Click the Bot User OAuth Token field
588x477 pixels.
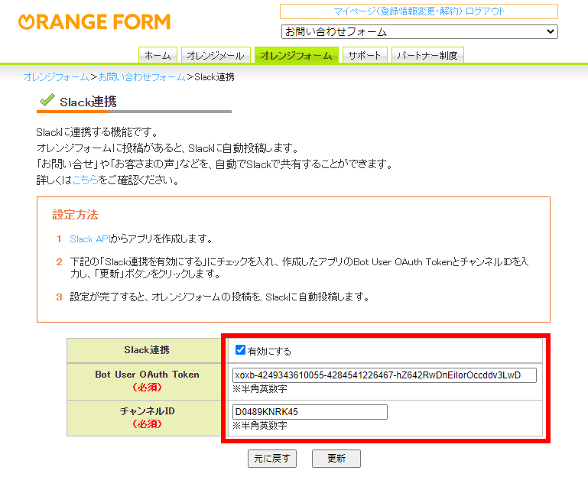(x=385, y=375)
